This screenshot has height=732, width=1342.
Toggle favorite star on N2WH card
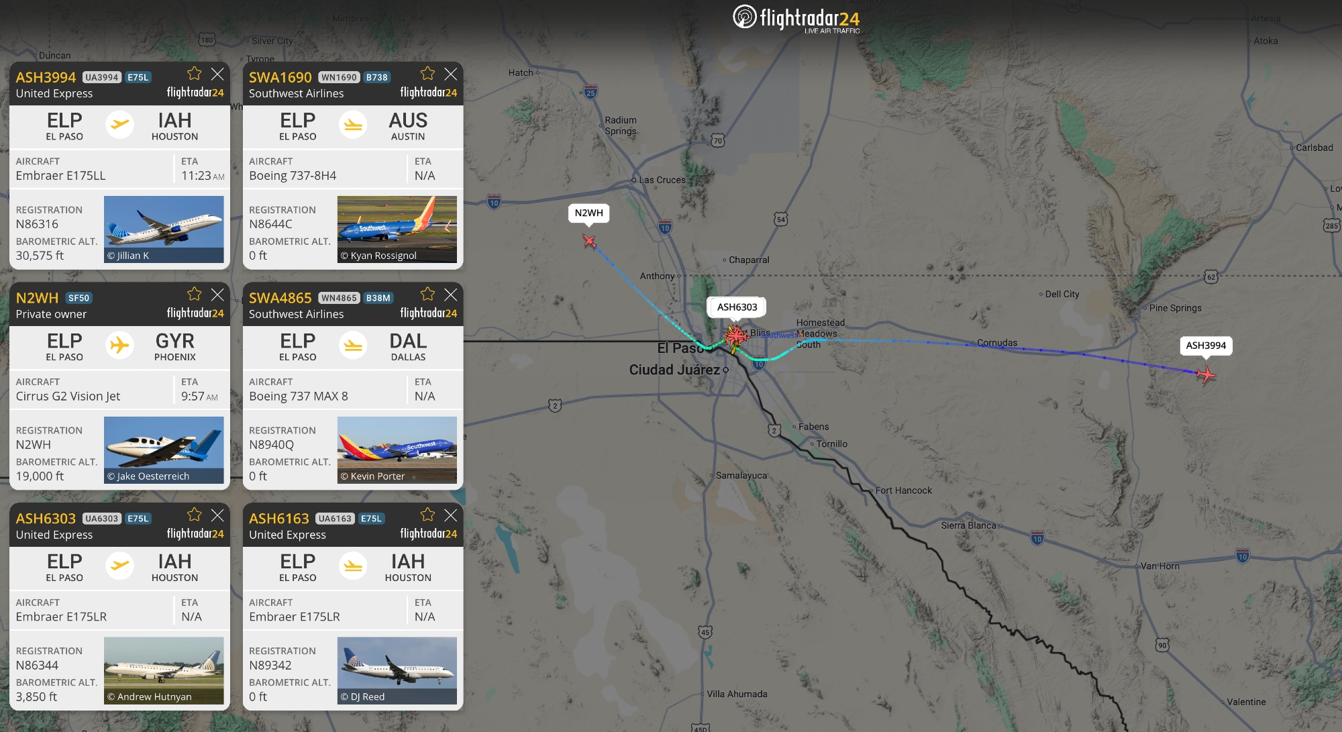coord(194,294)
